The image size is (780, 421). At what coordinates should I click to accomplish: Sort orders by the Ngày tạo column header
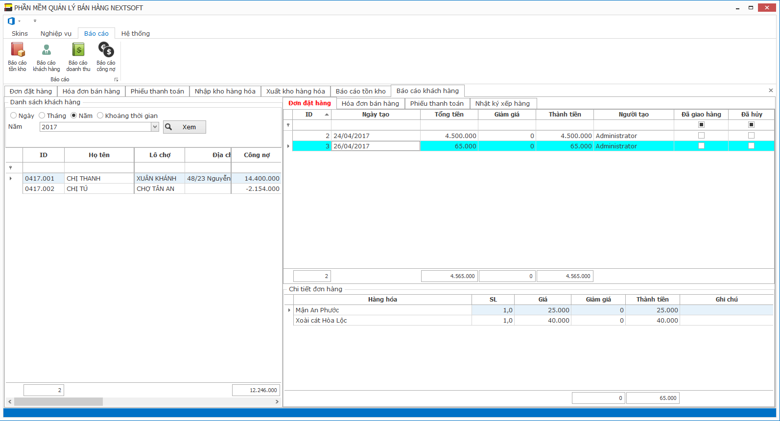tap(376, 115)
